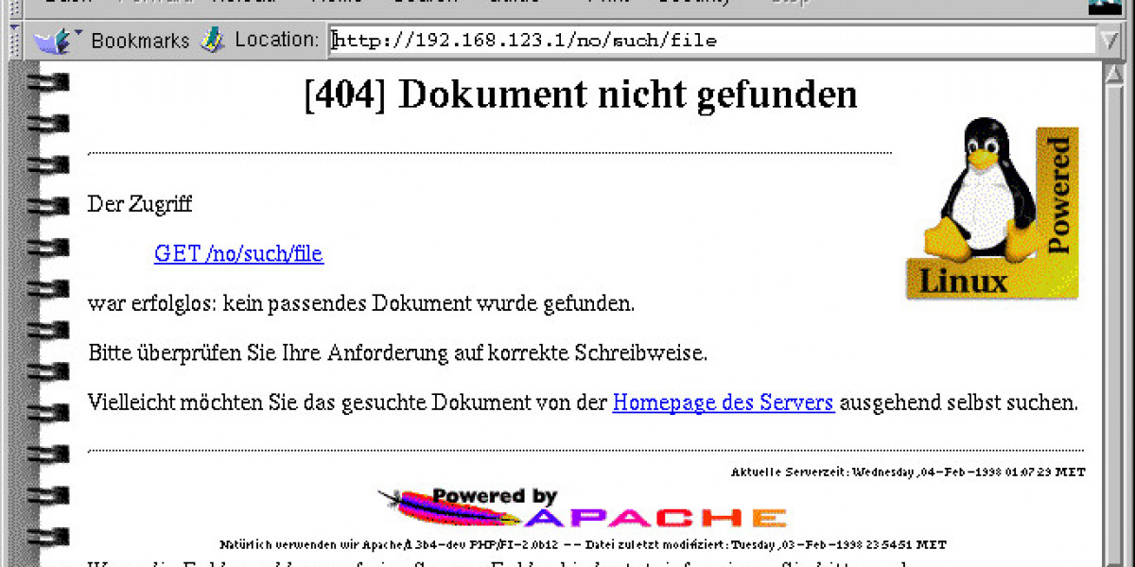Follow the GET /no/such/file link
The width and height of the screenshot is (1135, 567).
click(238, 253)
